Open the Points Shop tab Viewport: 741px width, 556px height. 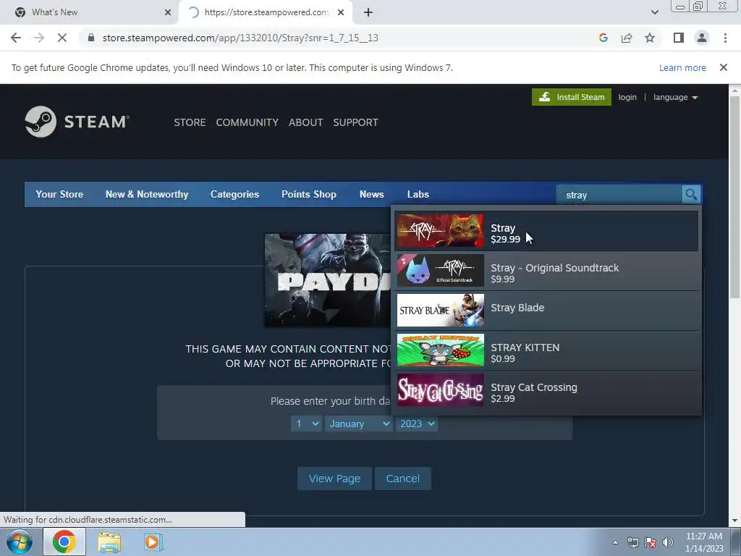(308, 194)
